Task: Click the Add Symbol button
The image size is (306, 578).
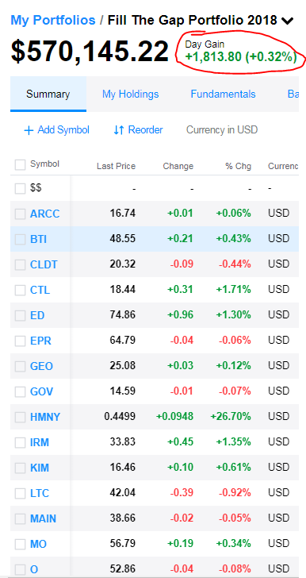Action: click(56, 130)
